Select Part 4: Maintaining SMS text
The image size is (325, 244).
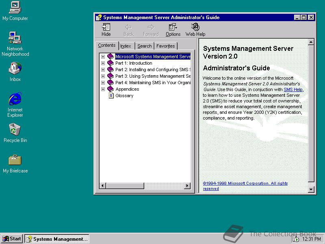153,83
